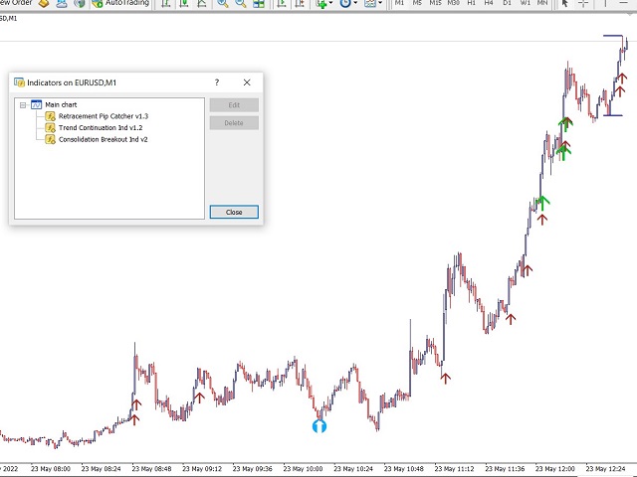Open the add indicators list (green plus)
Screen dimensions: 637x477
point(321,4)
